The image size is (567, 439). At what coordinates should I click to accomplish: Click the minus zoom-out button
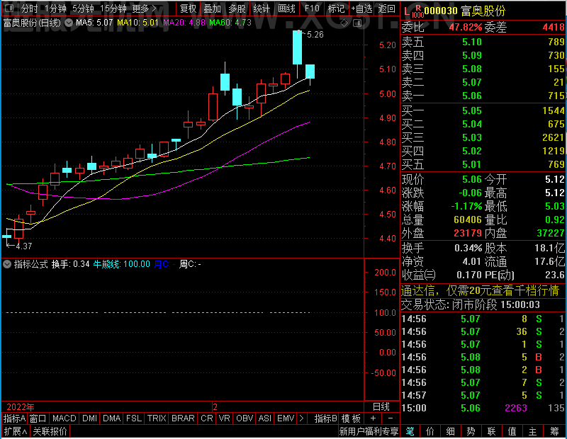click(391, 418)
